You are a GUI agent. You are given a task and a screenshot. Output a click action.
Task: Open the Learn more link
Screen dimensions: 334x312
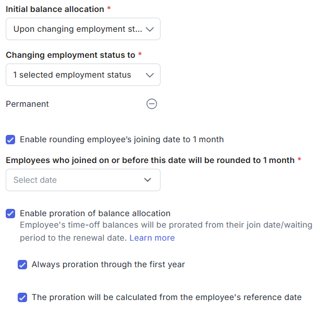pyautogui.click(x=152, y=238)
